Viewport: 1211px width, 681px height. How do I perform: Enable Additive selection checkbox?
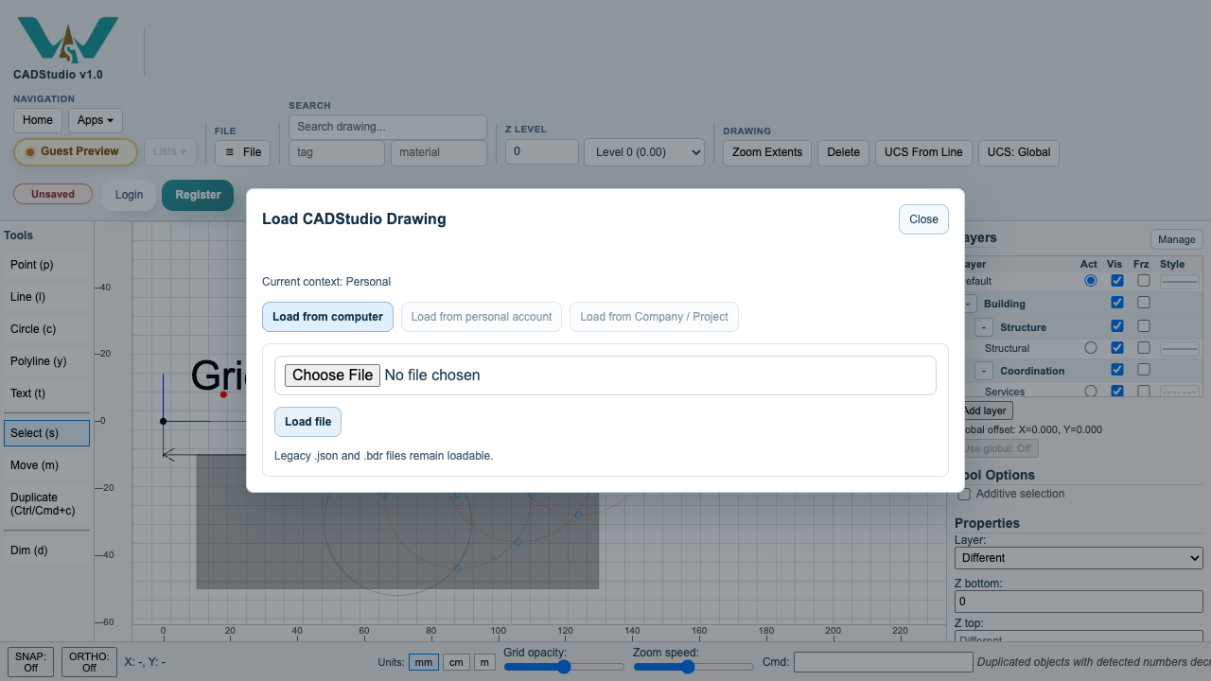[964, 494]
